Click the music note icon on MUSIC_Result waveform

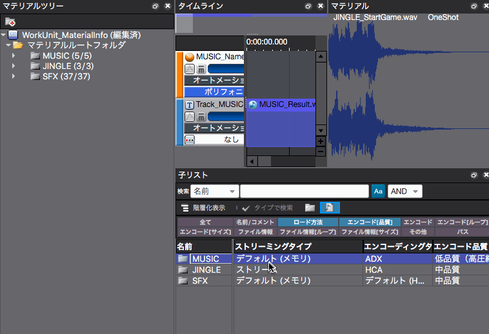point(253,104)
